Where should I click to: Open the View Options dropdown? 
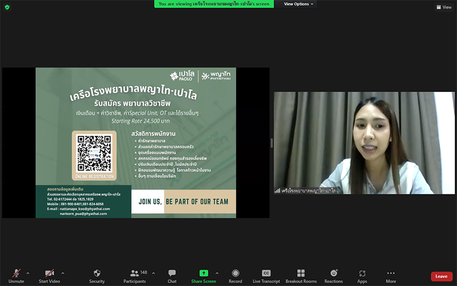click(x=299, y=4)
